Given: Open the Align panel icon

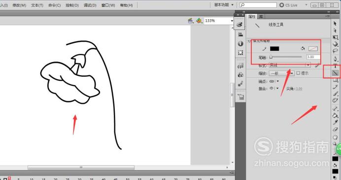Looking at the screenshot, I should (x=240, y=34).
